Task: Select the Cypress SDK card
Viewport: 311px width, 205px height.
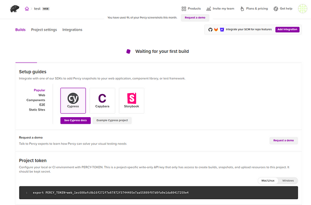Action: pyautogui.click(x=73, y=101)
